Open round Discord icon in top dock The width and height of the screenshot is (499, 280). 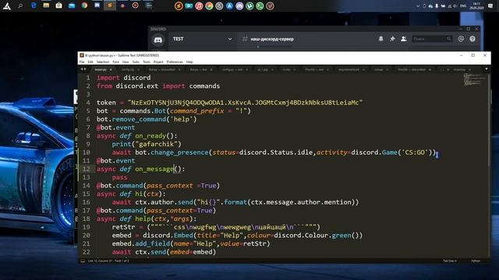[x=239, y=6]
